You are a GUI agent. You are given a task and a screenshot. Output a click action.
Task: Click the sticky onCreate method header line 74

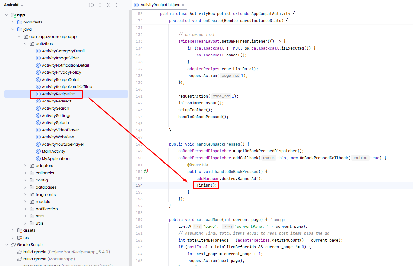[x=229, y=21]
